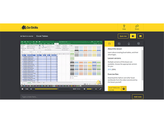Click Remove Duplicates in Tools group
Image resolution: width=164 pixels, height=123 pixels.
click(x=31, y=47)
